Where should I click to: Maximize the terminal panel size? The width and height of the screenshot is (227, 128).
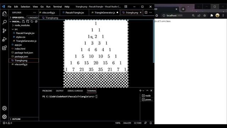(x=147, y=91)
